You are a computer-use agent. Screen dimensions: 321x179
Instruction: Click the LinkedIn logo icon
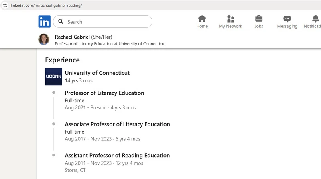44,21
